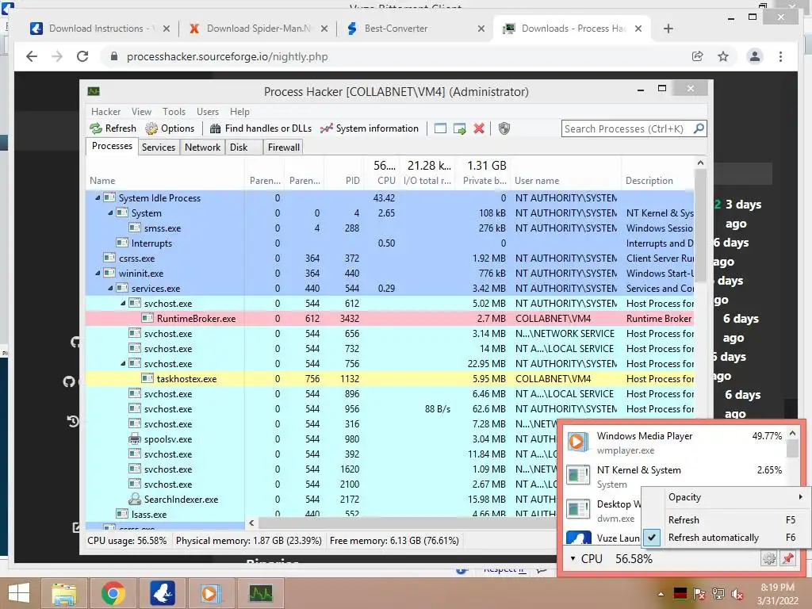Sort by the Name column header
This screenshot has width=812, height=609.
[x=165, y=174]
